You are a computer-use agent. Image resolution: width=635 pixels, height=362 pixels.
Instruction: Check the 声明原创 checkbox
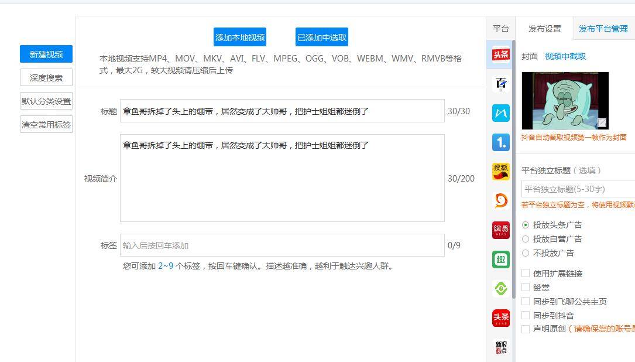(x=526, y=329)
